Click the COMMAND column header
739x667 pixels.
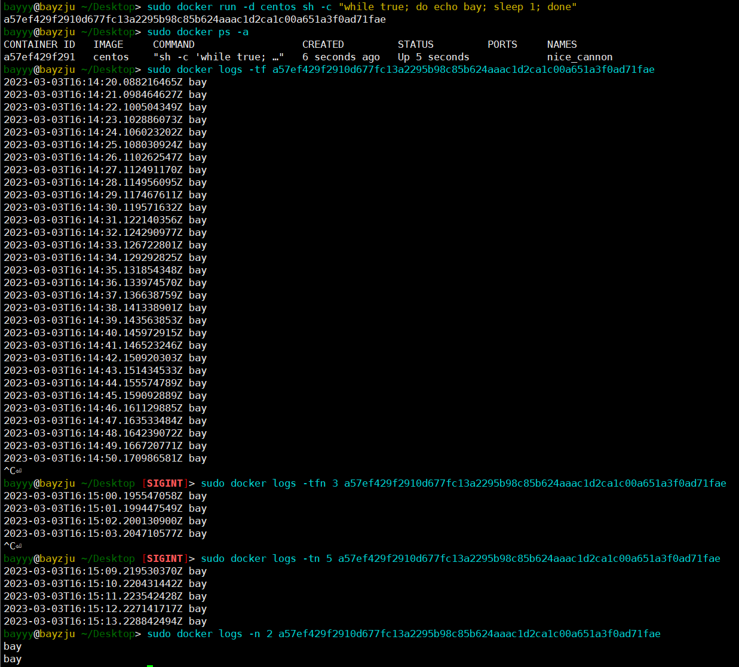174,45
